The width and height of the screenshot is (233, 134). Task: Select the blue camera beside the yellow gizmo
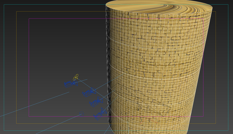[71, 84]
